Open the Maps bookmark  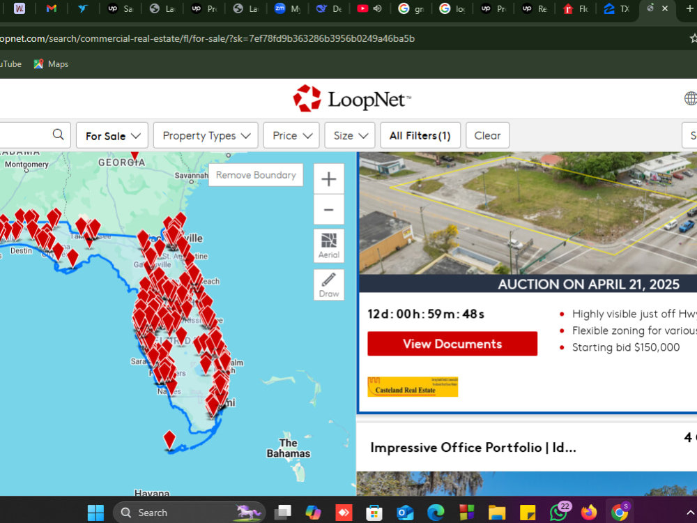pos(51,64)
